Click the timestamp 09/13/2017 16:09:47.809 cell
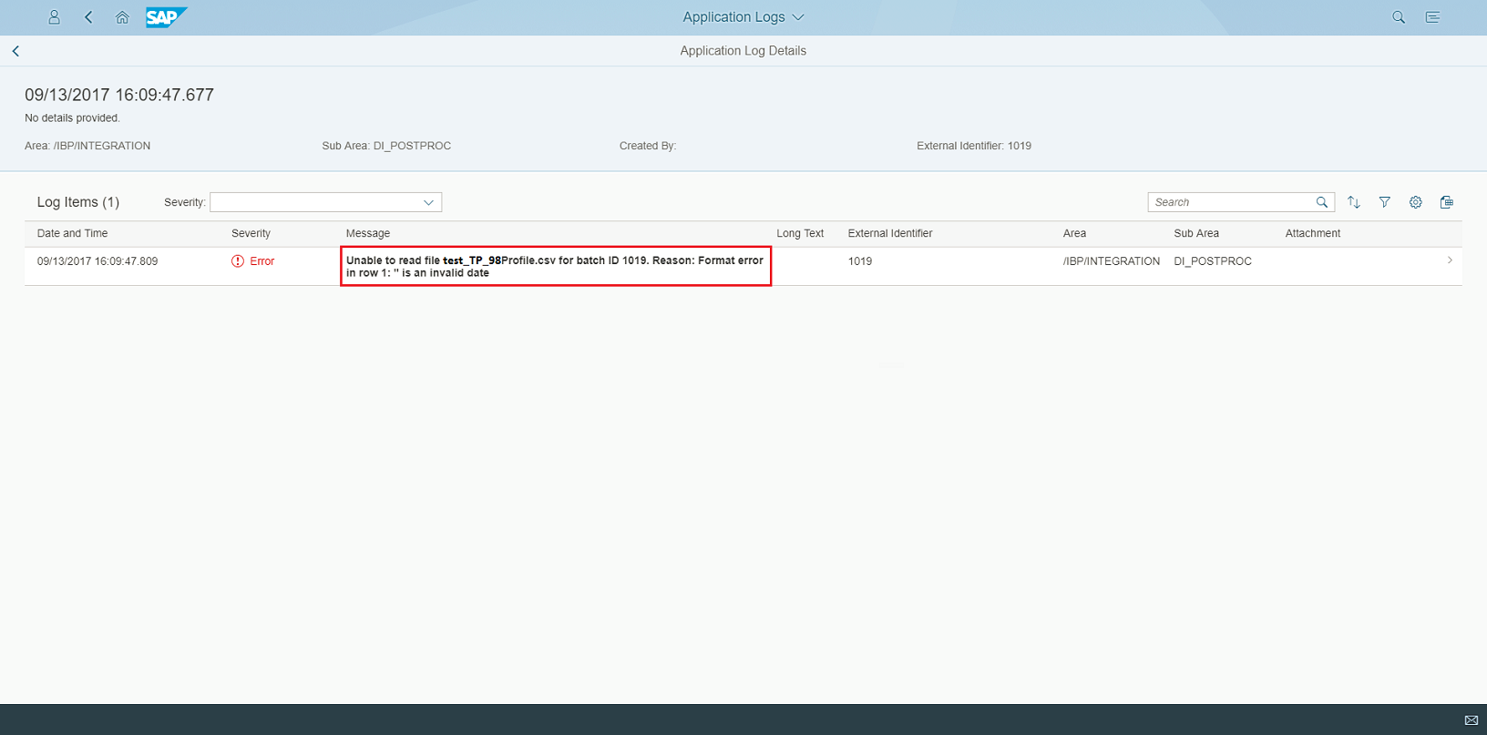The width and height of the screenshot is (1487, 735). point(97,261)
